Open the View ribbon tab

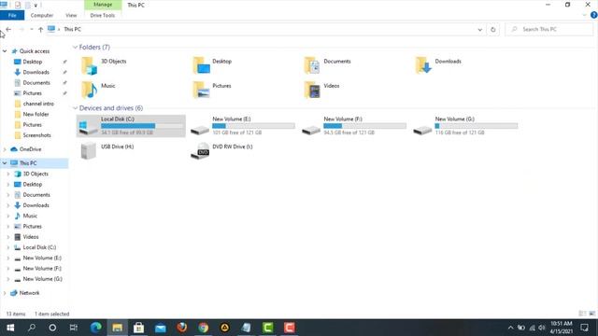click(71, 15)
